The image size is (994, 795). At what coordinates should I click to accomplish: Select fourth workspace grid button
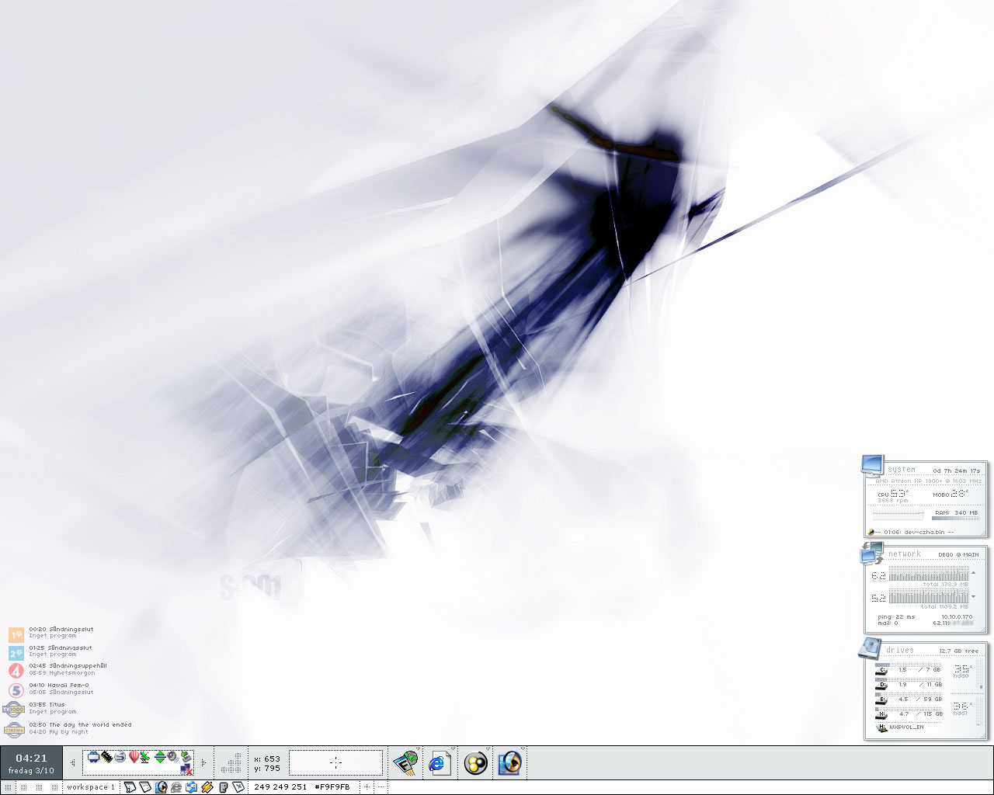[x=54, y=786]
